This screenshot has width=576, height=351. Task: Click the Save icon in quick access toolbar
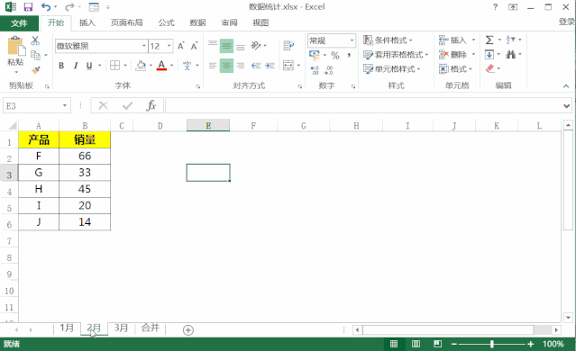(x=28, y=7)
